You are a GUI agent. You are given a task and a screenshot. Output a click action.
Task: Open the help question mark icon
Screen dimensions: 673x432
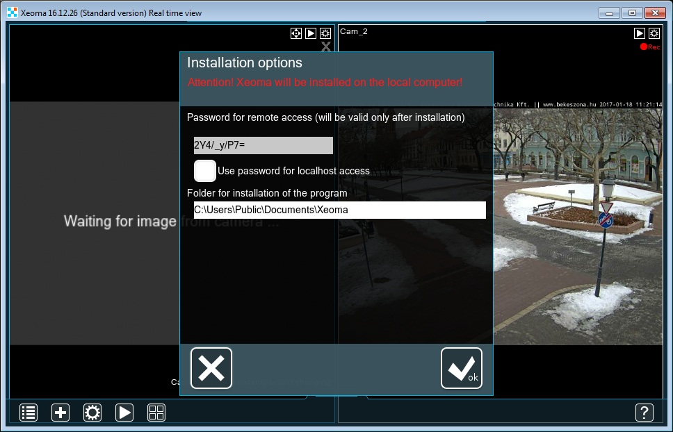644,413
